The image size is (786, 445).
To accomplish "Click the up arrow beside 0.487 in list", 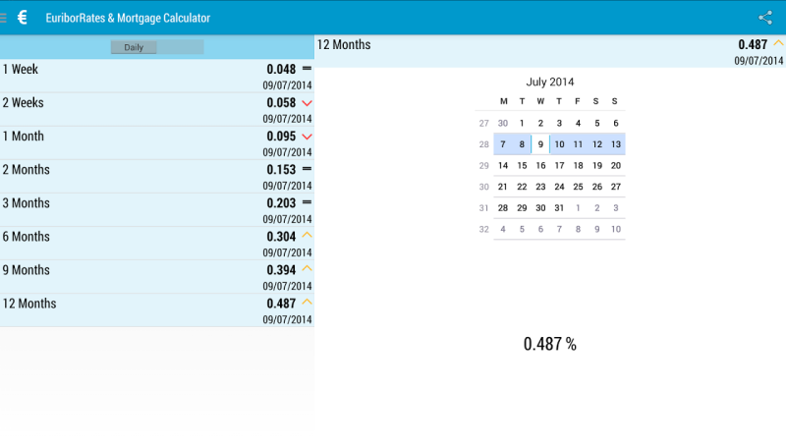I will pyautogui.click(x=307, y=302).
